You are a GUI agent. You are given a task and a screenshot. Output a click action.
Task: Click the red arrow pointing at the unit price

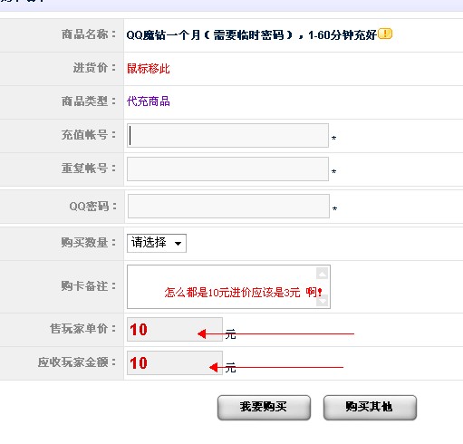275,333
